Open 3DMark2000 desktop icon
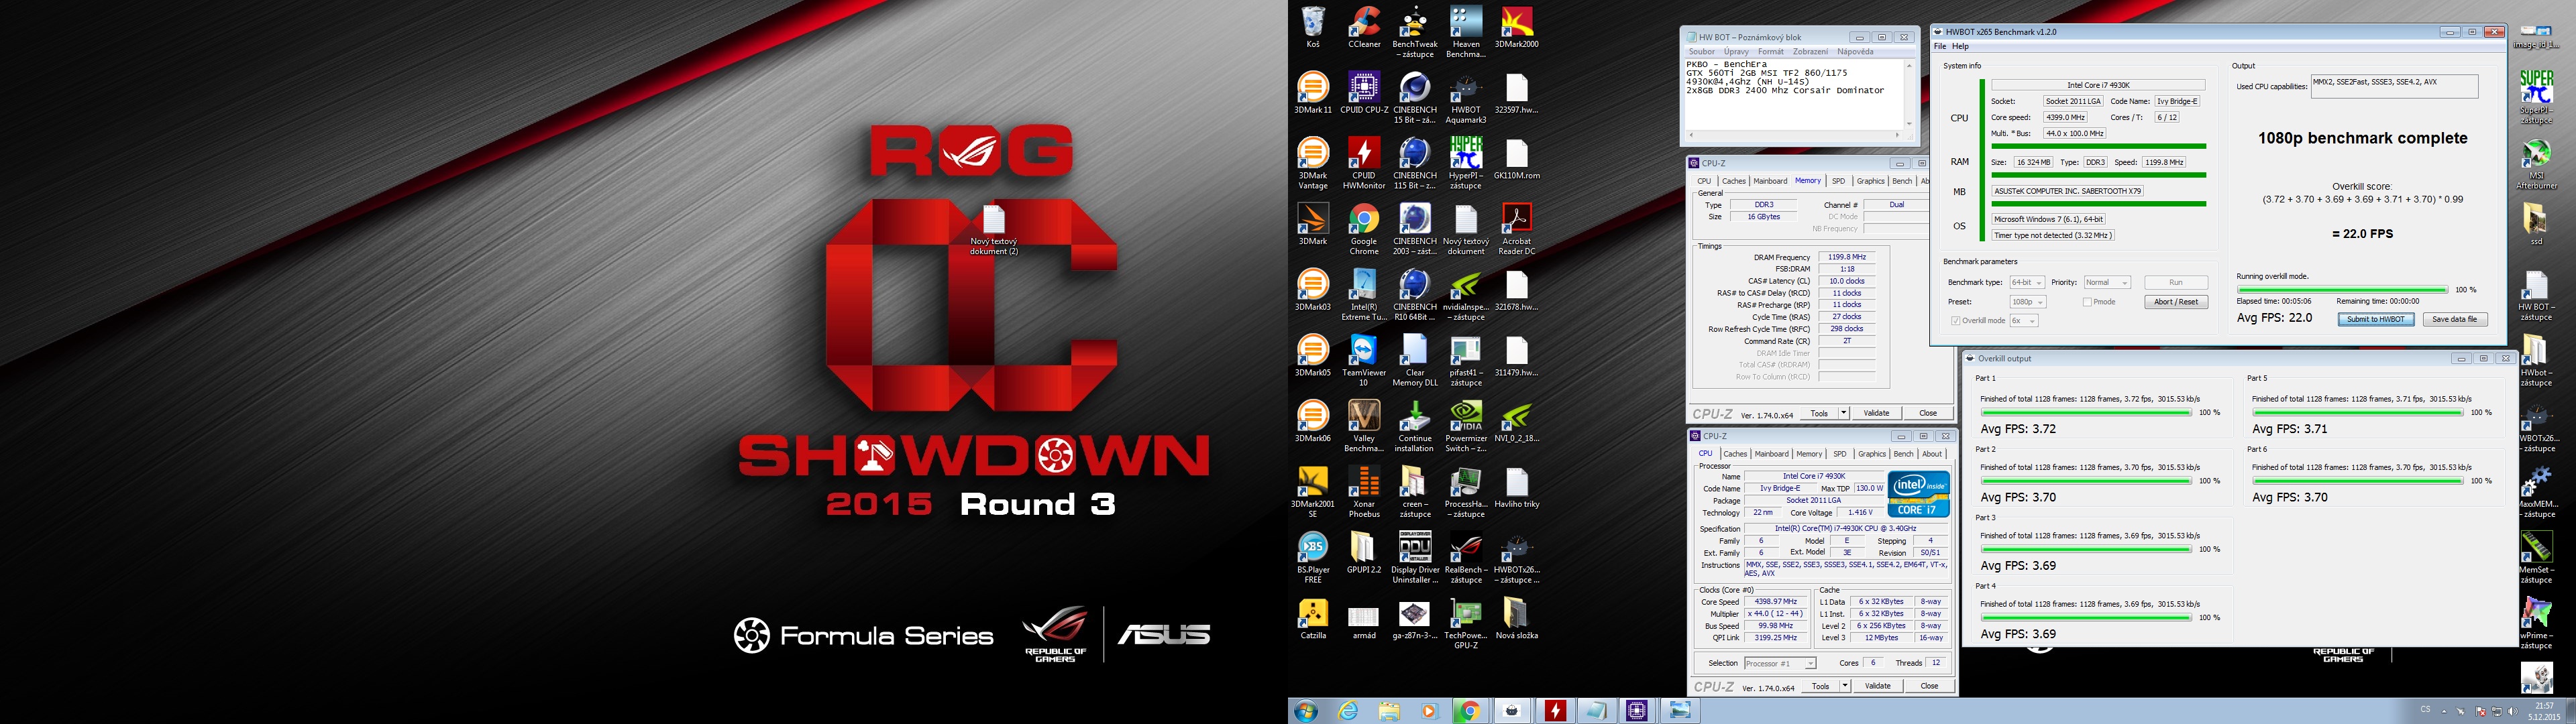2576x724 pixels. click(1516, 27)
